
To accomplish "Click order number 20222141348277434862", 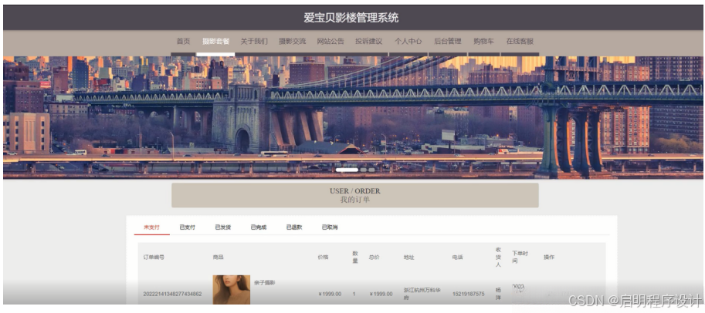I will coord(172,294).
